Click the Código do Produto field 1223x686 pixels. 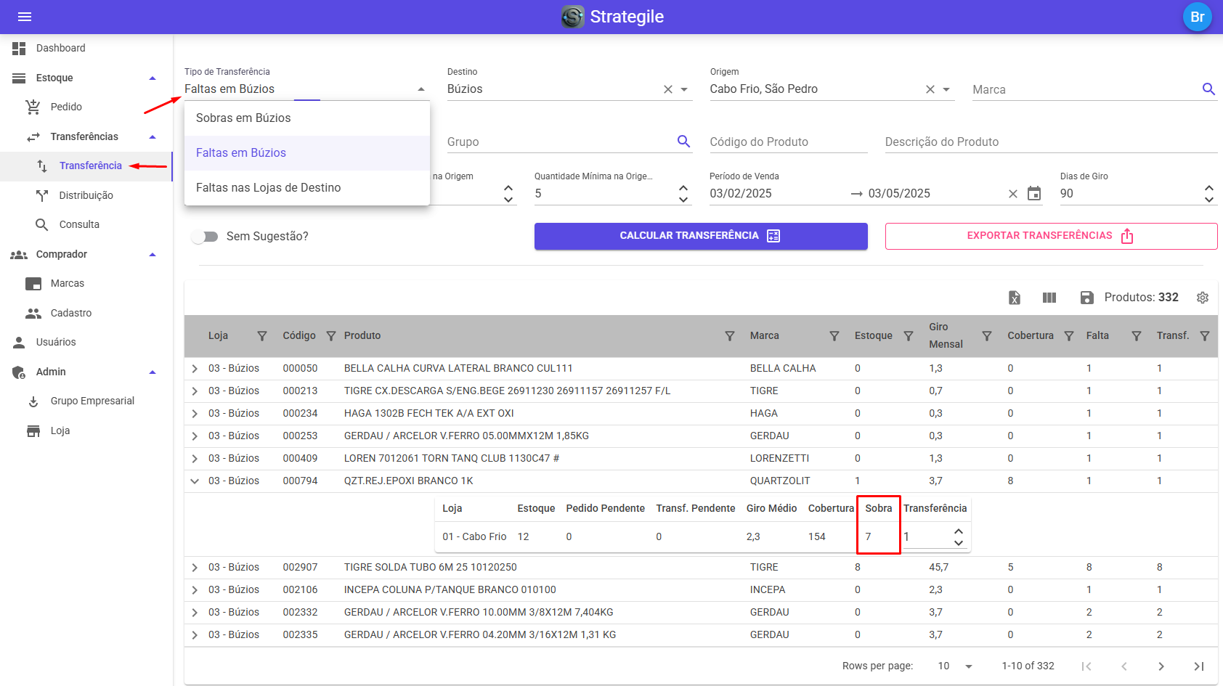[x=788, y=142]
